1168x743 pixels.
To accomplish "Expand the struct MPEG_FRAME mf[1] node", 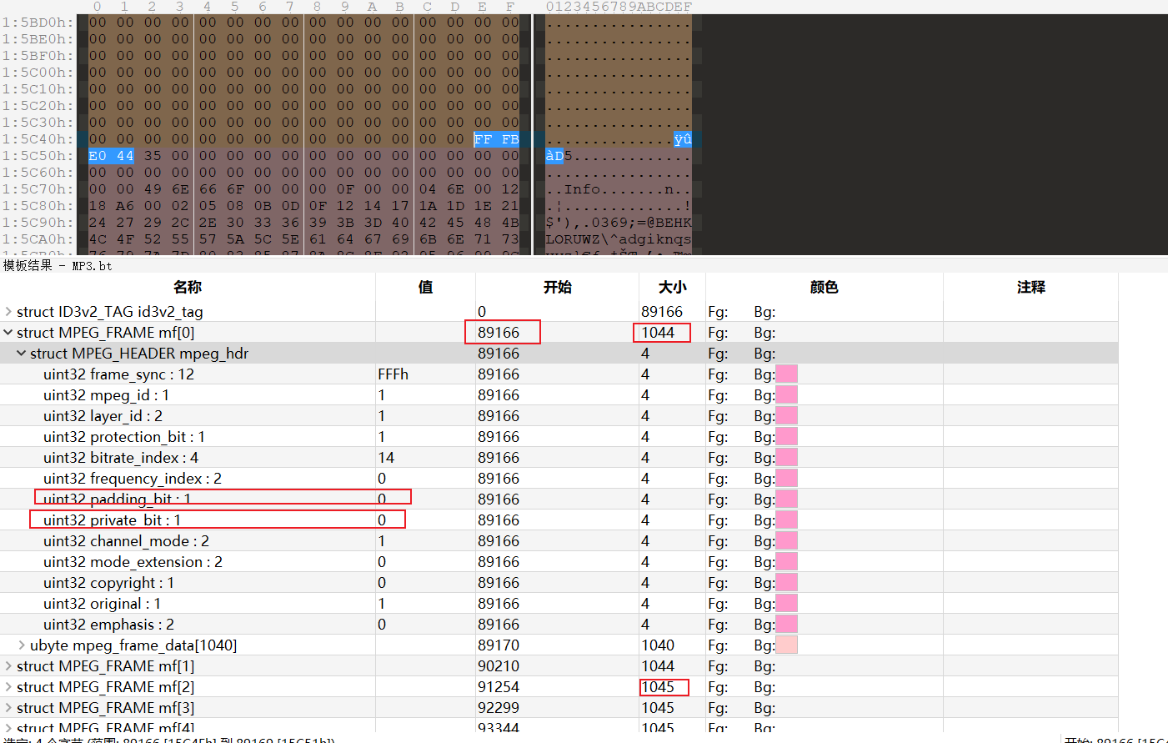I will click(x=8, y=666).
